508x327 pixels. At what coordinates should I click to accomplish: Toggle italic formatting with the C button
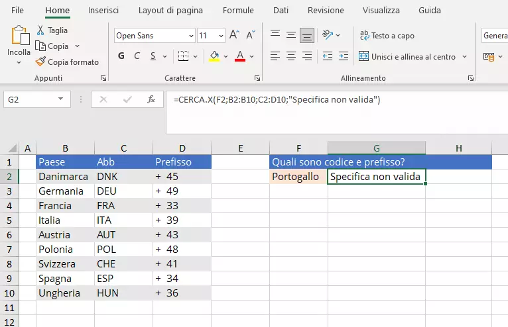137,56
